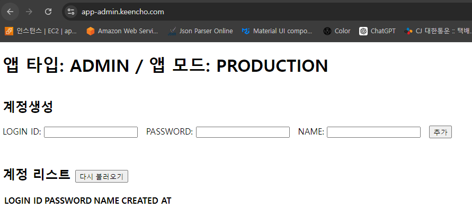
Task: Click the 계정생성 section heading
Action: [28, 107]
